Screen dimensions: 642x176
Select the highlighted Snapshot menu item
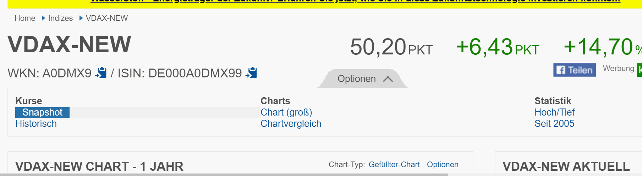[42, 112]
